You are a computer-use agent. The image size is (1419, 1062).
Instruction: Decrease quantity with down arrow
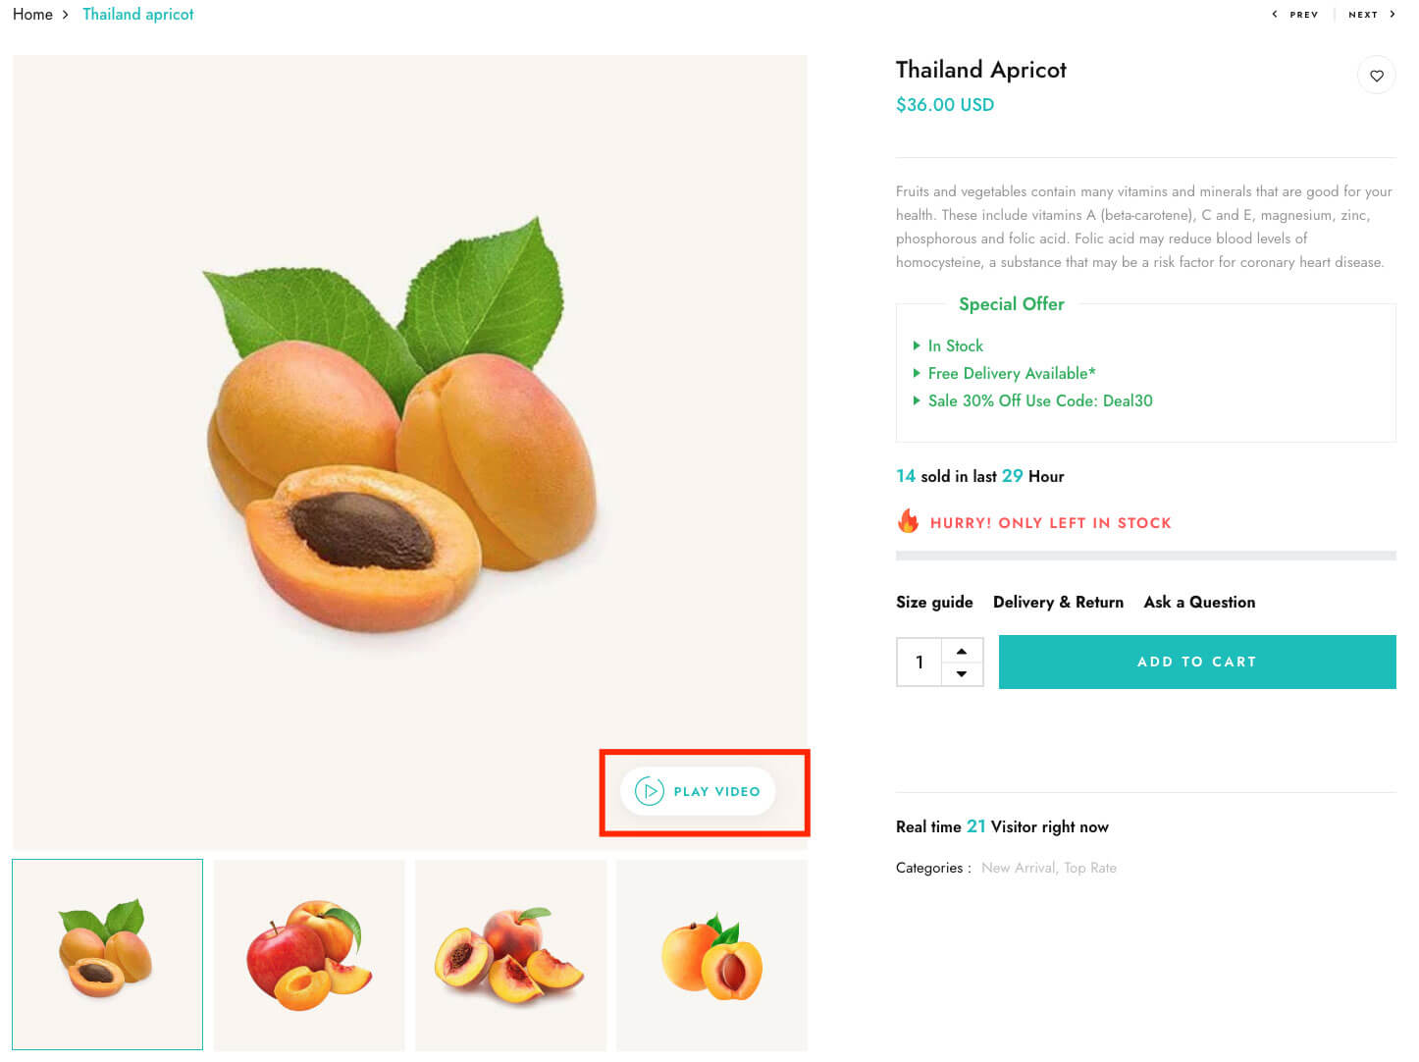[x=962, y=674]
